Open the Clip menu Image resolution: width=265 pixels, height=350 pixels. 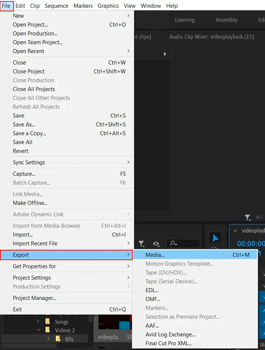[35, 6]
